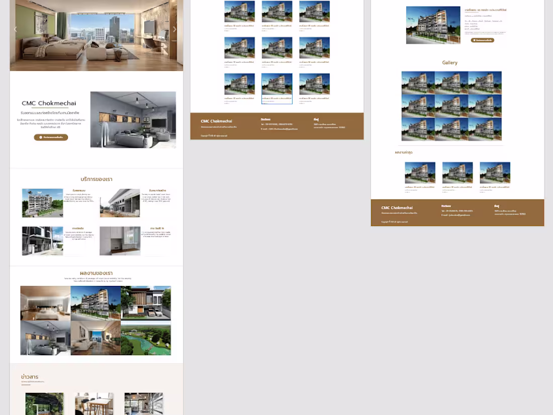553x415 pixels.
Task: Select the last project card in the bottom row
Action: pos(314,88)
